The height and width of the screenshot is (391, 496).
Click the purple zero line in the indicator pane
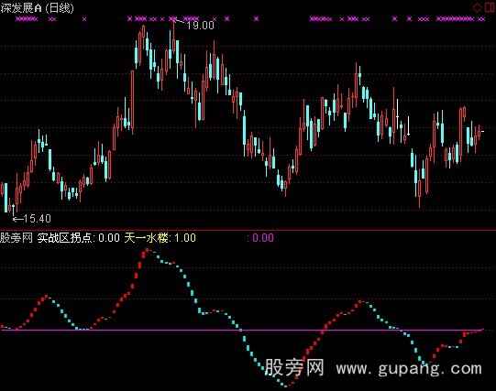[x=242, y=331]
